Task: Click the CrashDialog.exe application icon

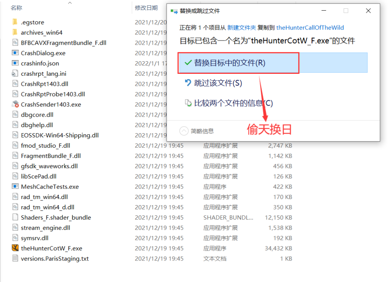Action: click(x=15, y=53)
